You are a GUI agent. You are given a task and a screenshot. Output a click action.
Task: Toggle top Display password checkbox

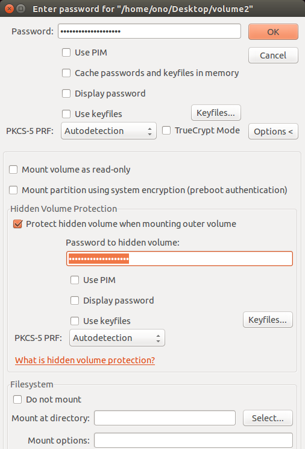click(x=66, y=94)
